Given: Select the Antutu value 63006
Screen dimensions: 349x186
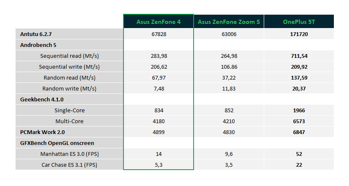Looking at the screenshot, I should tap(229, 34).
